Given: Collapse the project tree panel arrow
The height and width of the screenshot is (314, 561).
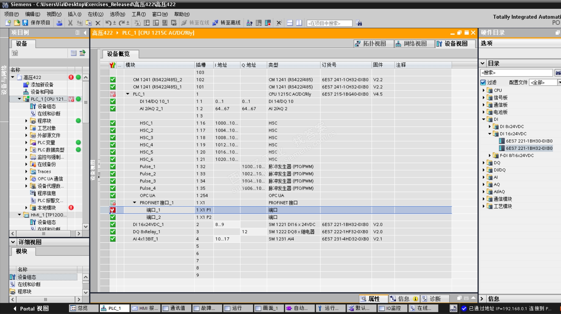Looking at the screenshot, I should click(x=85, y=33).
